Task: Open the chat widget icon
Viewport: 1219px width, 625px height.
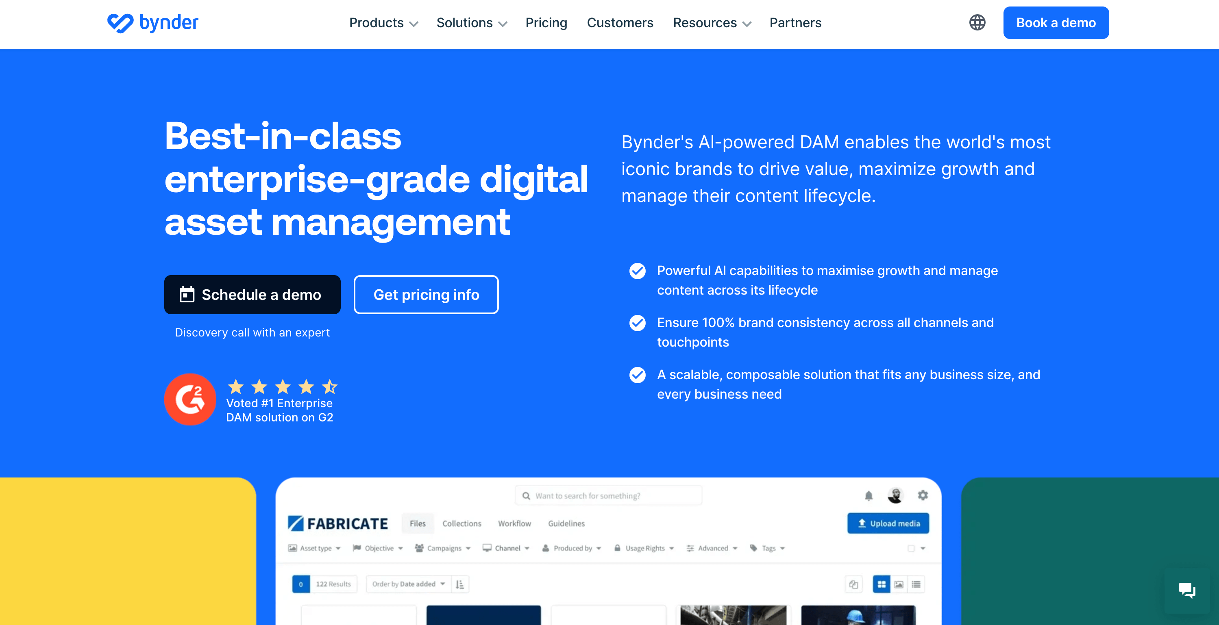Action: click(x=1187, y=590)
